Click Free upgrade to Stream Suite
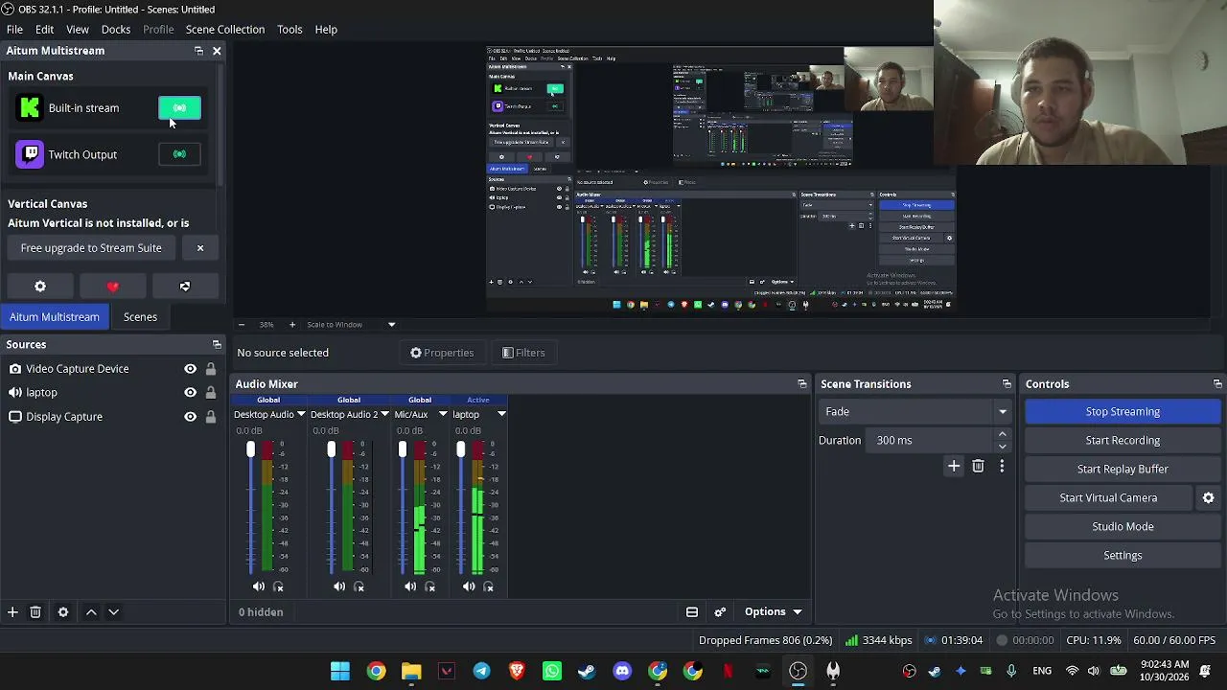 coord(91,248)
